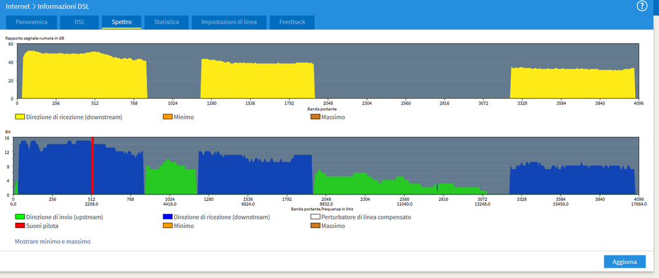Click the green upstream legend swatch
The image size is (659, 278).
click(20, 217)
